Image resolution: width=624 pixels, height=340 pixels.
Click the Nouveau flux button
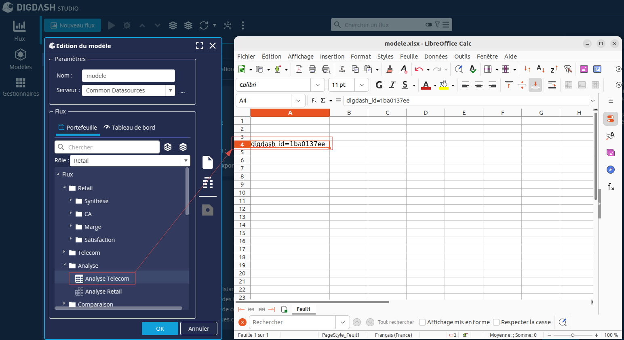pyautogui.click(x=72, y=25)
